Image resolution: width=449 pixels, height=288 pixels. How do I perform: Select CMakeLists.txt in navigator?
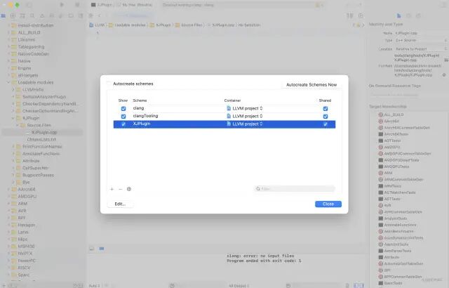tap(41, 140)
